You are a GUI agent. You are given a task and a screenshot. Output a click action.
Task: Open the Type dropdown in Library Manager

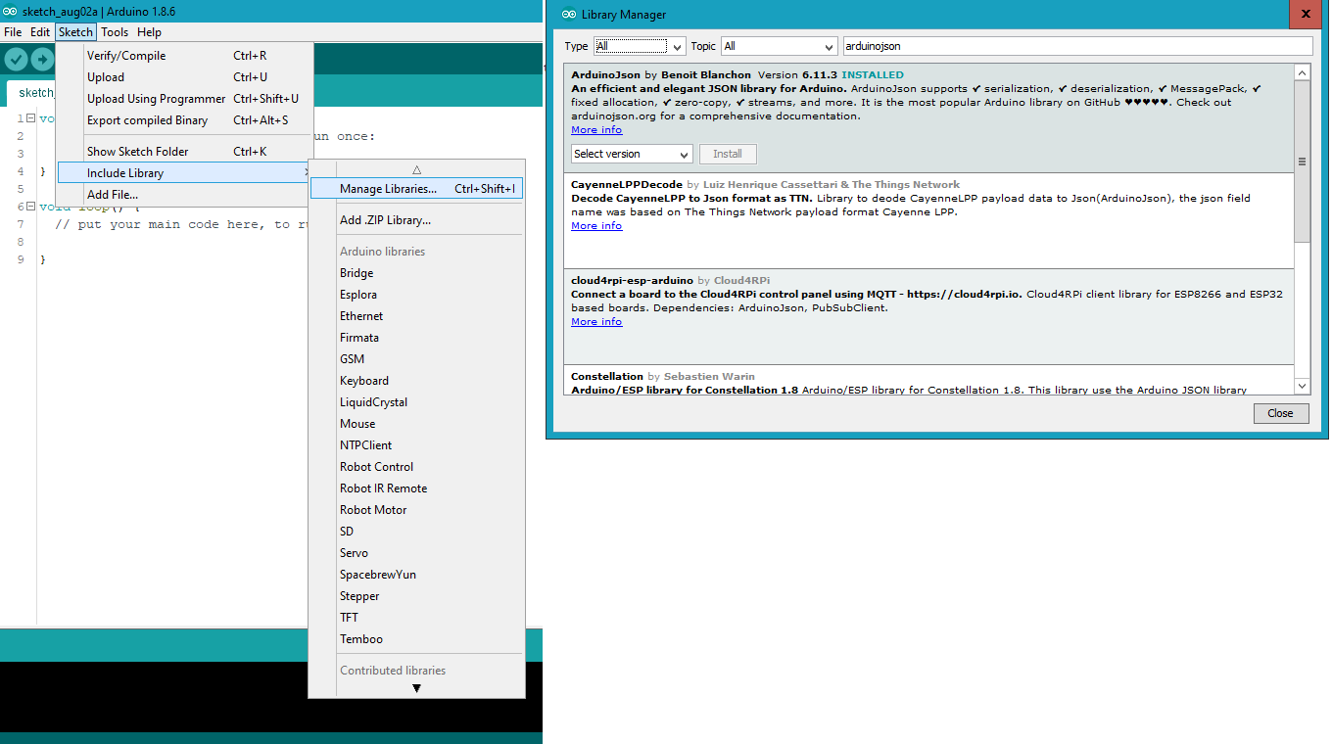click(640, 46)
